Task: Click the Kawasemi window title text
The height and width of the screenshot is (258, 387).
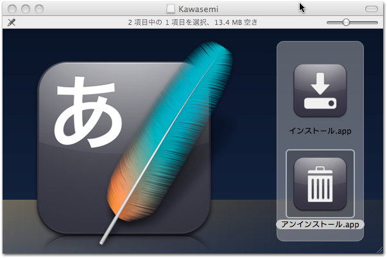Action: (x=198, y=10)
